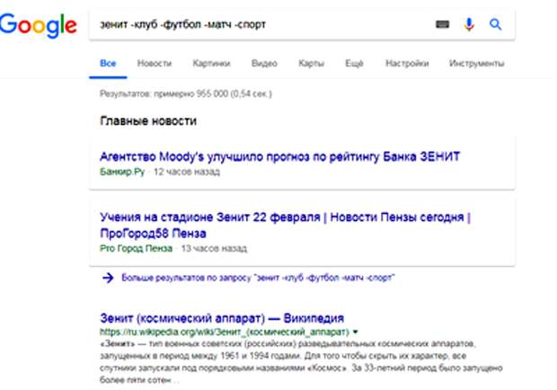Click the 'Банкир.Ру' source label
This screenshot has width=557, height=390.
click(x=122, y=172)
